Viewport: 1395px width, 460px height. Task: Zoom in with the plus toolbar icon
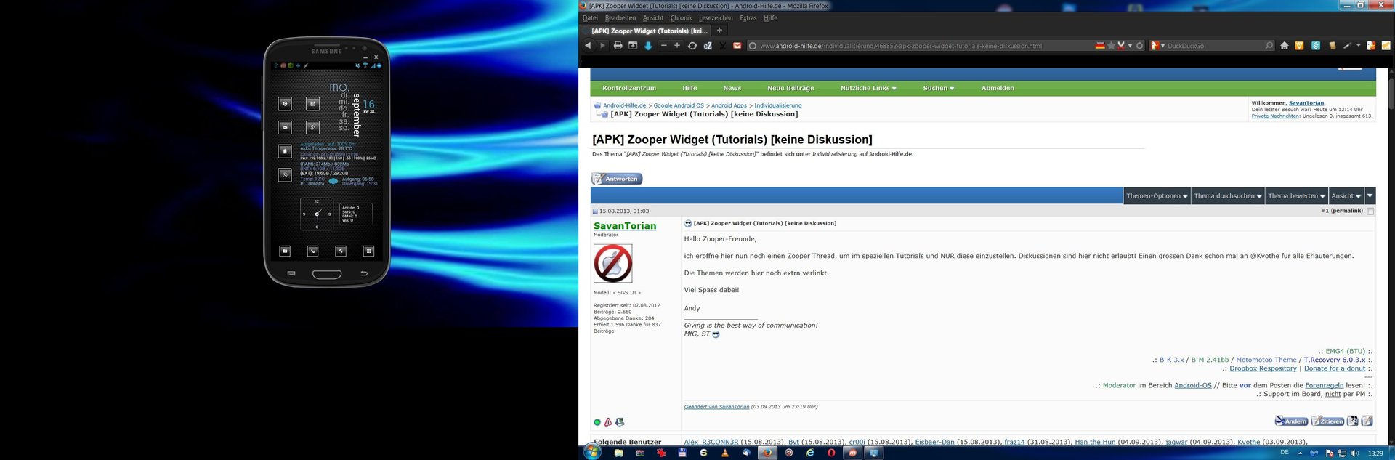point(677,45)
